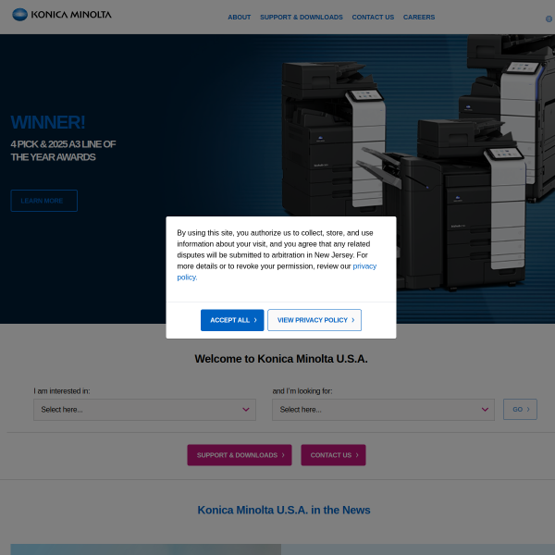Click the magenta Contact Us button
This screenshot has height=555, width=555.
333,455
